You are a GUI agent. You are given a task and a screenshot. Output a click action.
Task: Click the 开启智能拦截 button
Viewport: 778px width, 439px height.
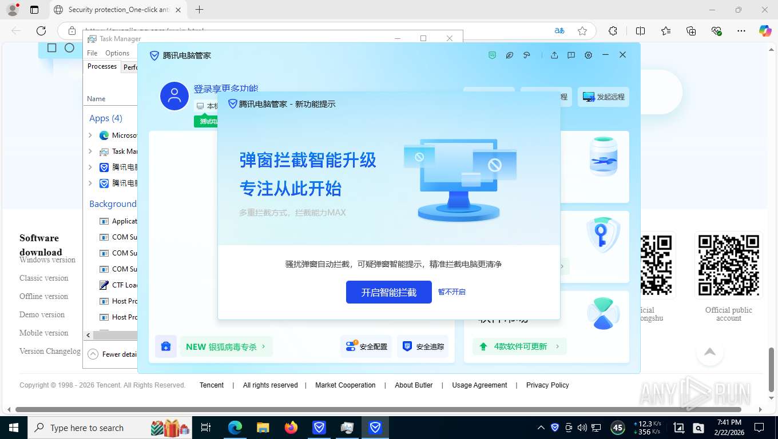click(x=389, y=292)
